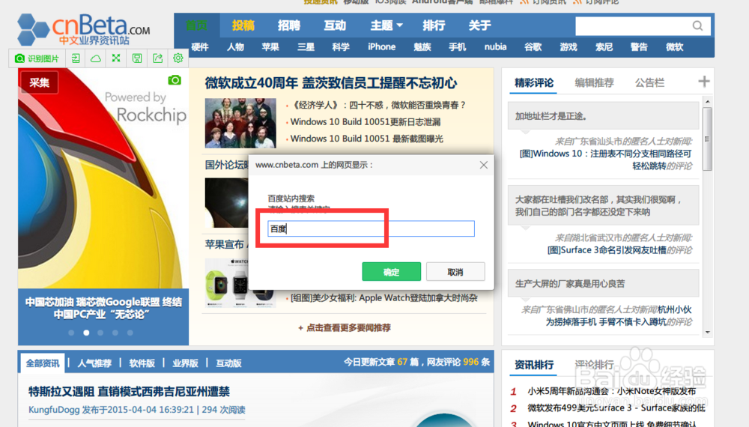Switch to the 精彩评论 tab

[534, 82]
